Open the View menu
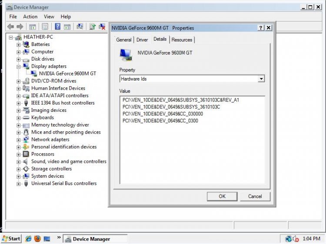This screenshot has height=244, width=326. click(x=49, y=16)
